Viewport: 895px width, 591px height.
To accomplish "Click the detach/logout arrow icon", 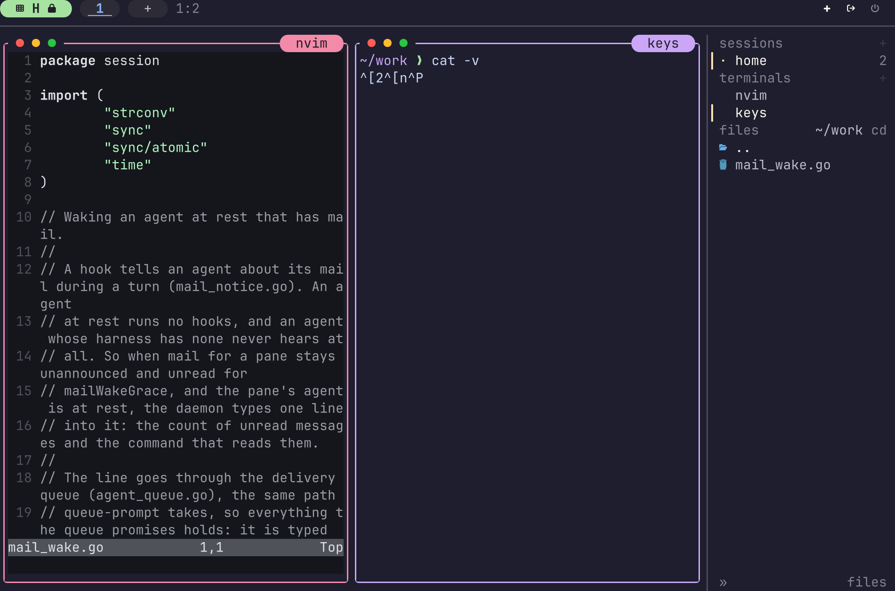I will tap(851, 8).
